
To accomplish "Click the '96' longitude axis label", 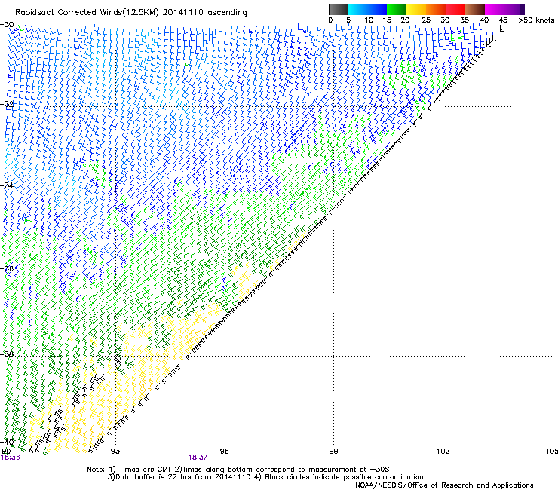I will (x=224, y=452).
